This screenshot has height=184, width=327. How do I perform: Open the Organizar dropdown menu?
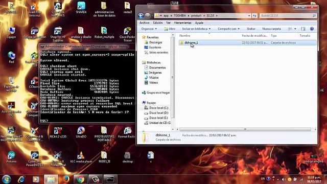[149, 29]
